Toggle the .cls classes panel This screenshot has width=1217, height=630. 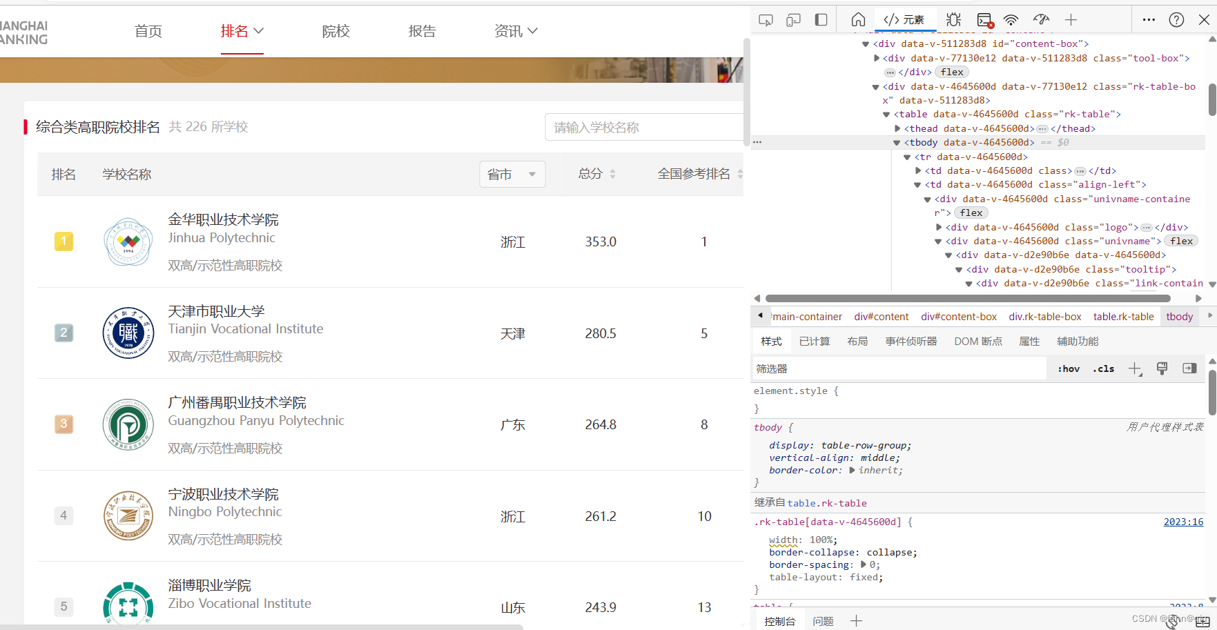tap(1104, 368)
